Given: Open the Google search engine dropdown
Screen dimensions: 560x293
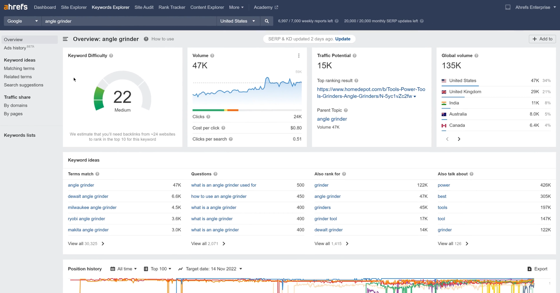Looking at the screenshot, I should click(x=22, y=21).
